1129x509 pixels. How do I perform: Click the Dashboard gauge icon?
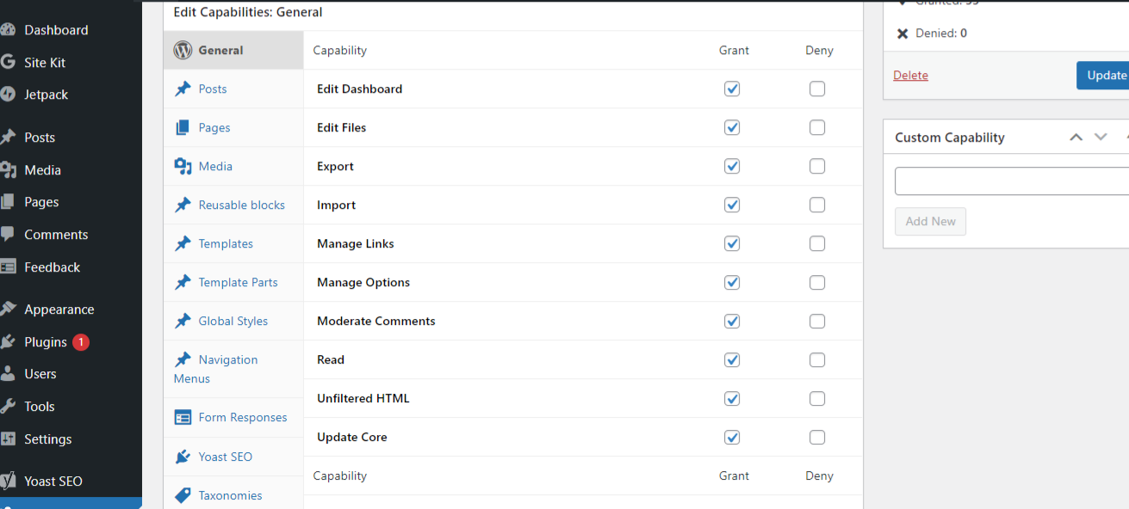tap(8, 30)
